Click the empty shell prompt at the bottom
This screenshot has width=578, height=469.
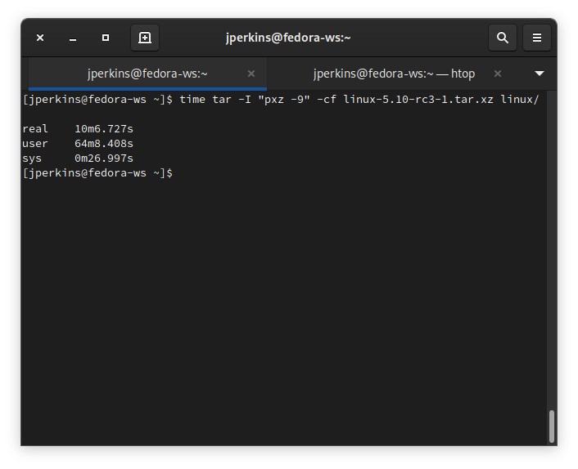[x=97, y=173]
